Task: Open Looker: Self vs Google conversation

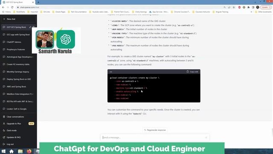Action: [x=18, y=109]
